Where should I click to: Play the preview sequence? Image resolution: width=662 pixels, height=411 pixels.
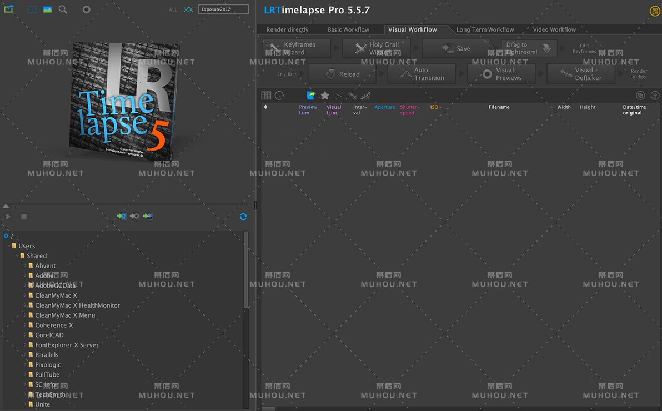[x=8, y=217]
